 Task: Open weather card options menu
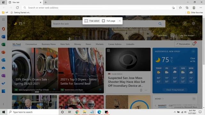[193, 51]
